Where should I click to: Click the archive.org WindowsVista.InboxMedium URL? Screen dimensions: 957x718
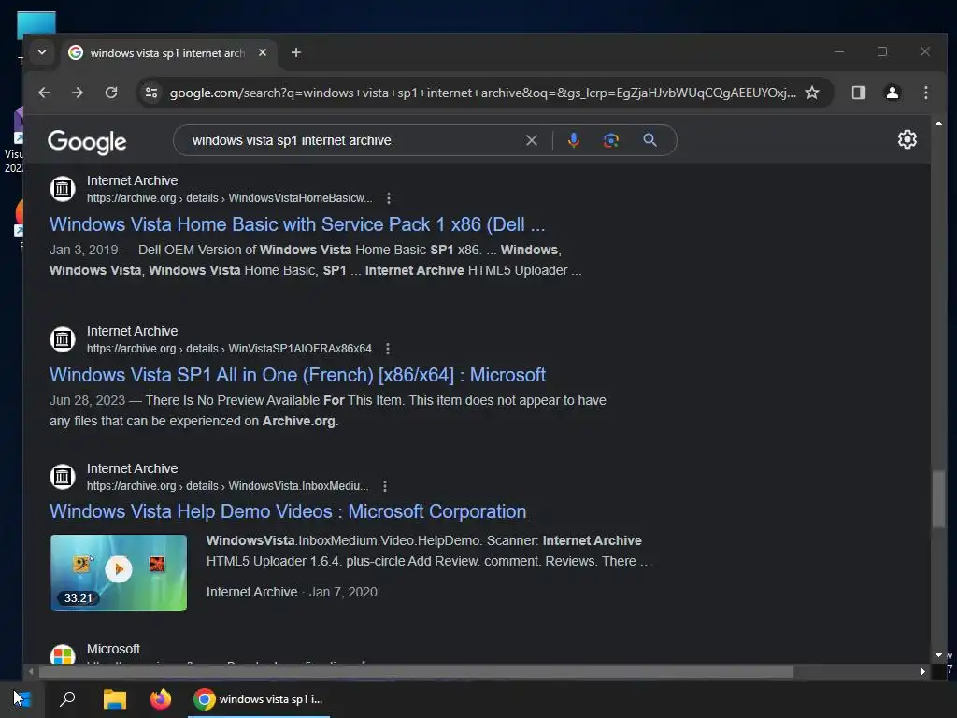pos(228,486)
